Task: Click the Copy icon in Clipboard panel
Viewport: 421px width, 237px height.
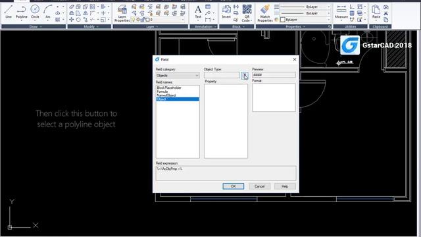Action: click(x=386, y=20)
